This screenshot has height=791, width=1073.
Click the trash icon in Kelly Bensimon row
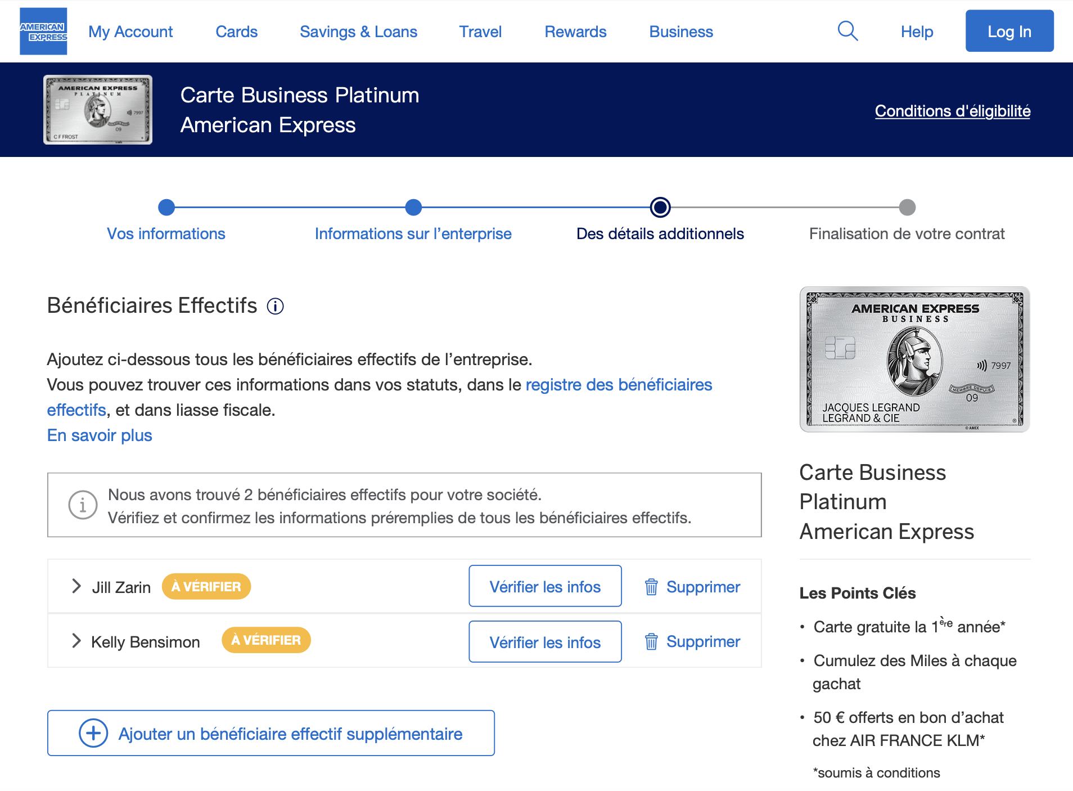(x=651, y=641)
